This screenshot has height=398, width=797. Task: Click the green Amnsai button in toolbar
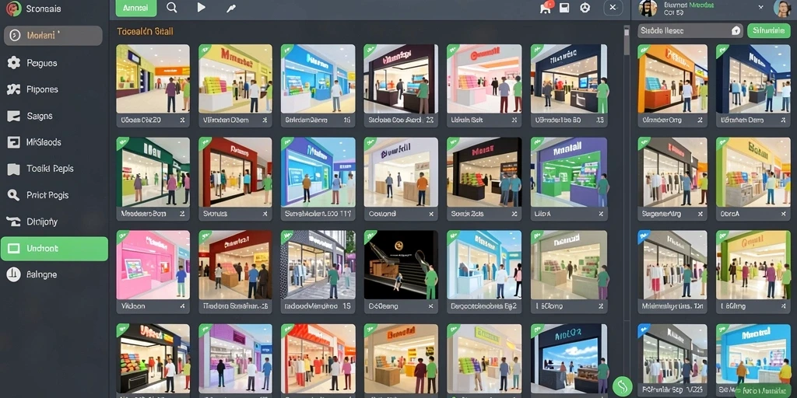point(136,8)
